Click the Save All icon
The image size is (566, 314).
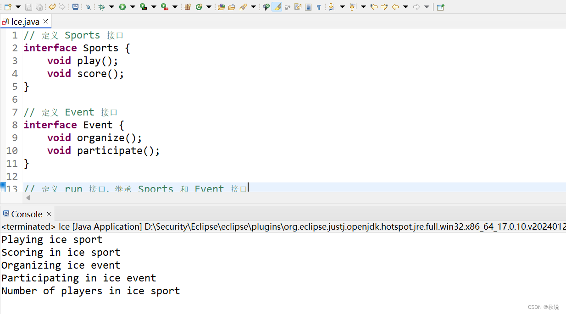click(x=39, y=7)
